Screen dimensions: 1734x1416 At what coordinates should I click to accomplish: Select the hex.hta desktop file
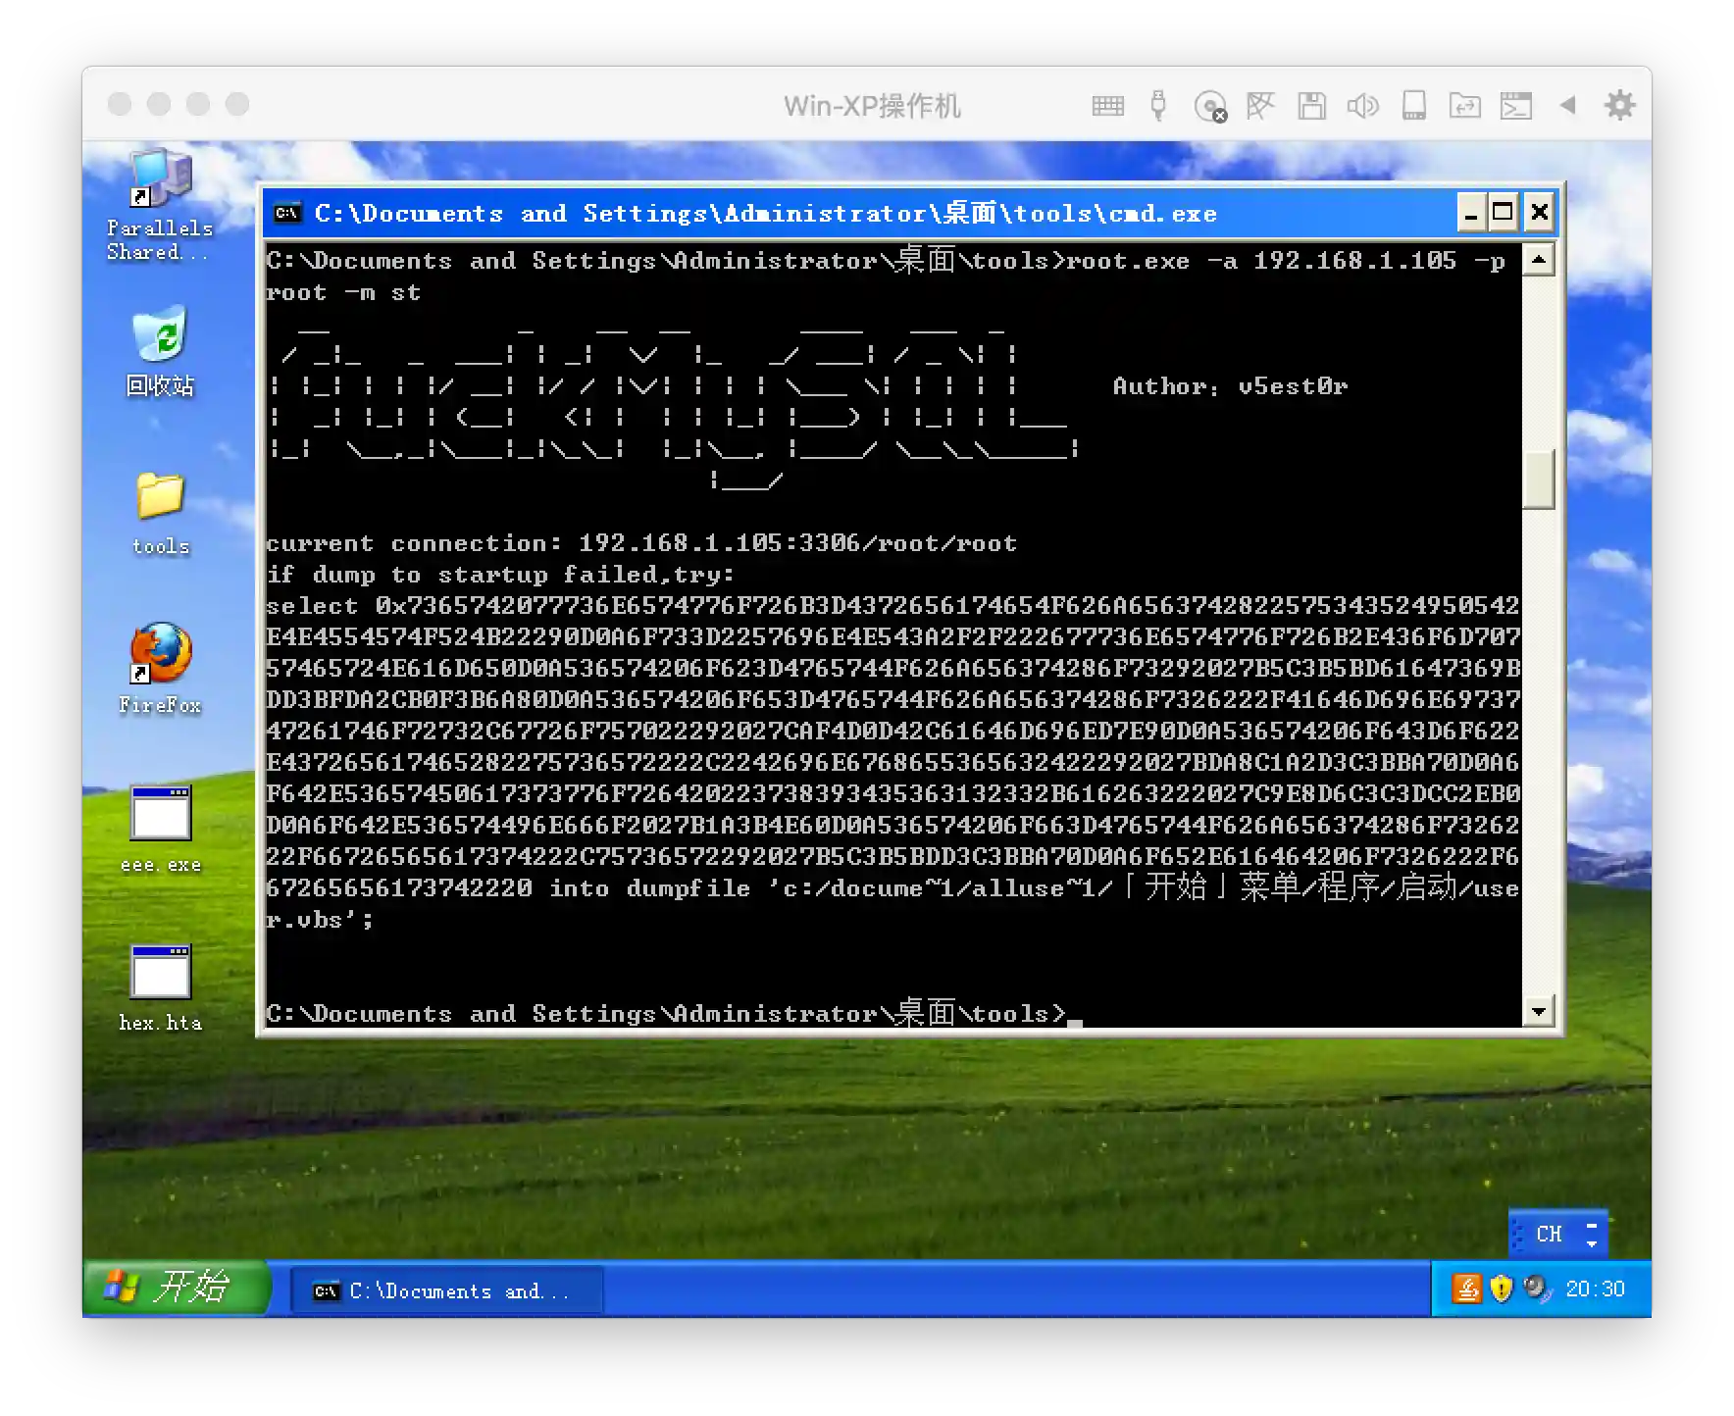[x=161, y=988]
